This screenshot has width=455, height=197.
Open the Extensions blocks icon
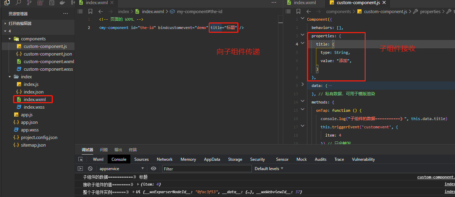40,3
